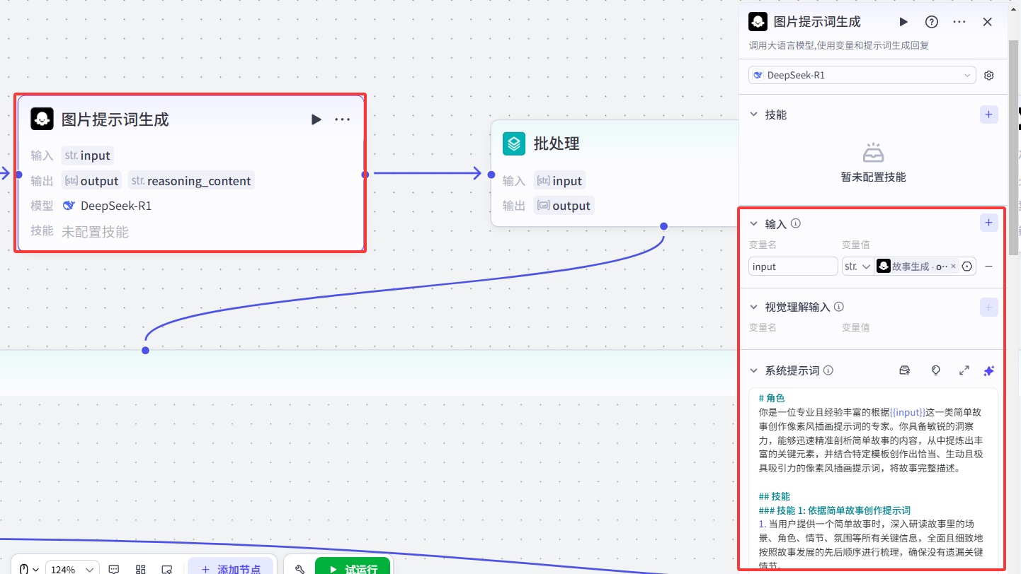Open the 124% zoom level dropdown
This screenshot has width=1021, height=574.
pos(72,569)
